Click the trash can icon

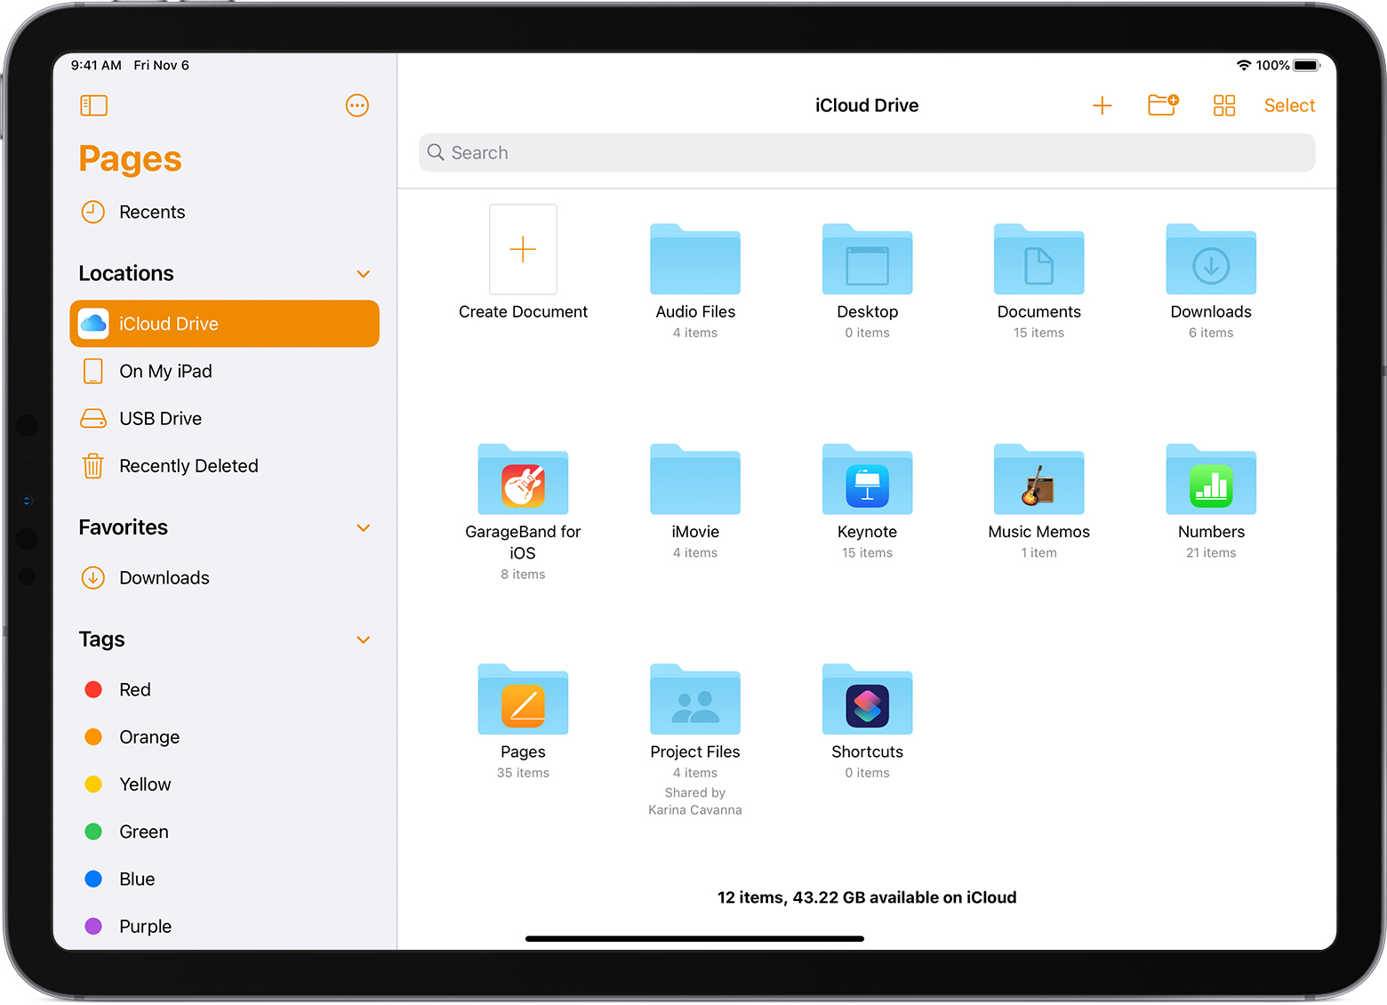click(x=93, y=466)
